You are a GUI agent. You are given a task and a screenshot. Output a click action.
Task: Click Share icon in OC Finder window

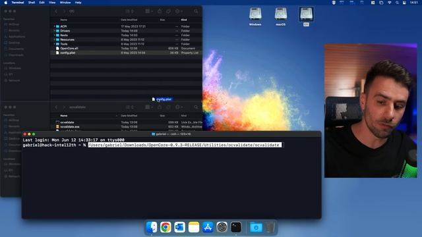tap(160, 11)
